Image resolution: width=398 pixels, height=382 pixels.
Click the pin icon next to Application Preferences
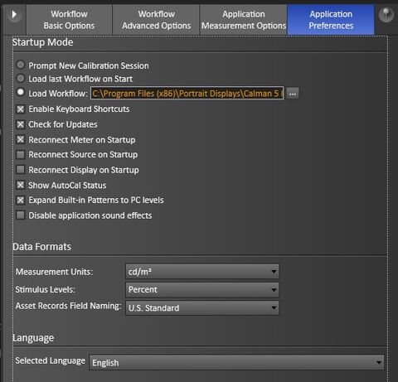click(386, 15)
